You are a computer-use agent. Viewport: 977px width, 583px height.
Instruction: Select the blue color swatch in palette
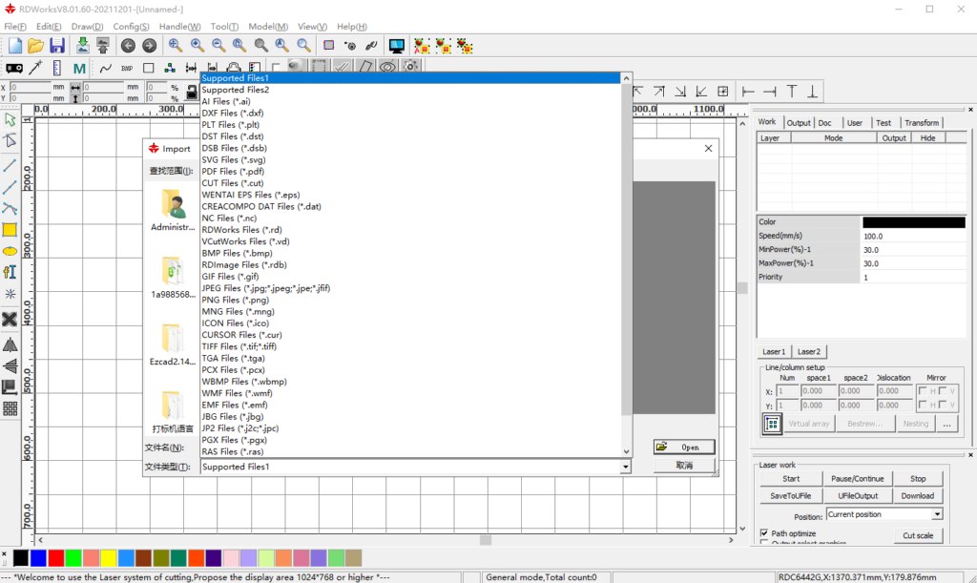click(x=38, y=558)
